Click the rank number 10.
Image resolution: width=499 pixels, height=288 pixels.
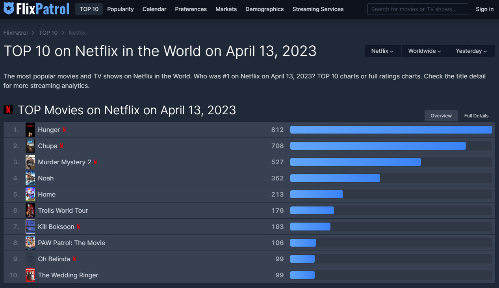click(x=14, y=275)
